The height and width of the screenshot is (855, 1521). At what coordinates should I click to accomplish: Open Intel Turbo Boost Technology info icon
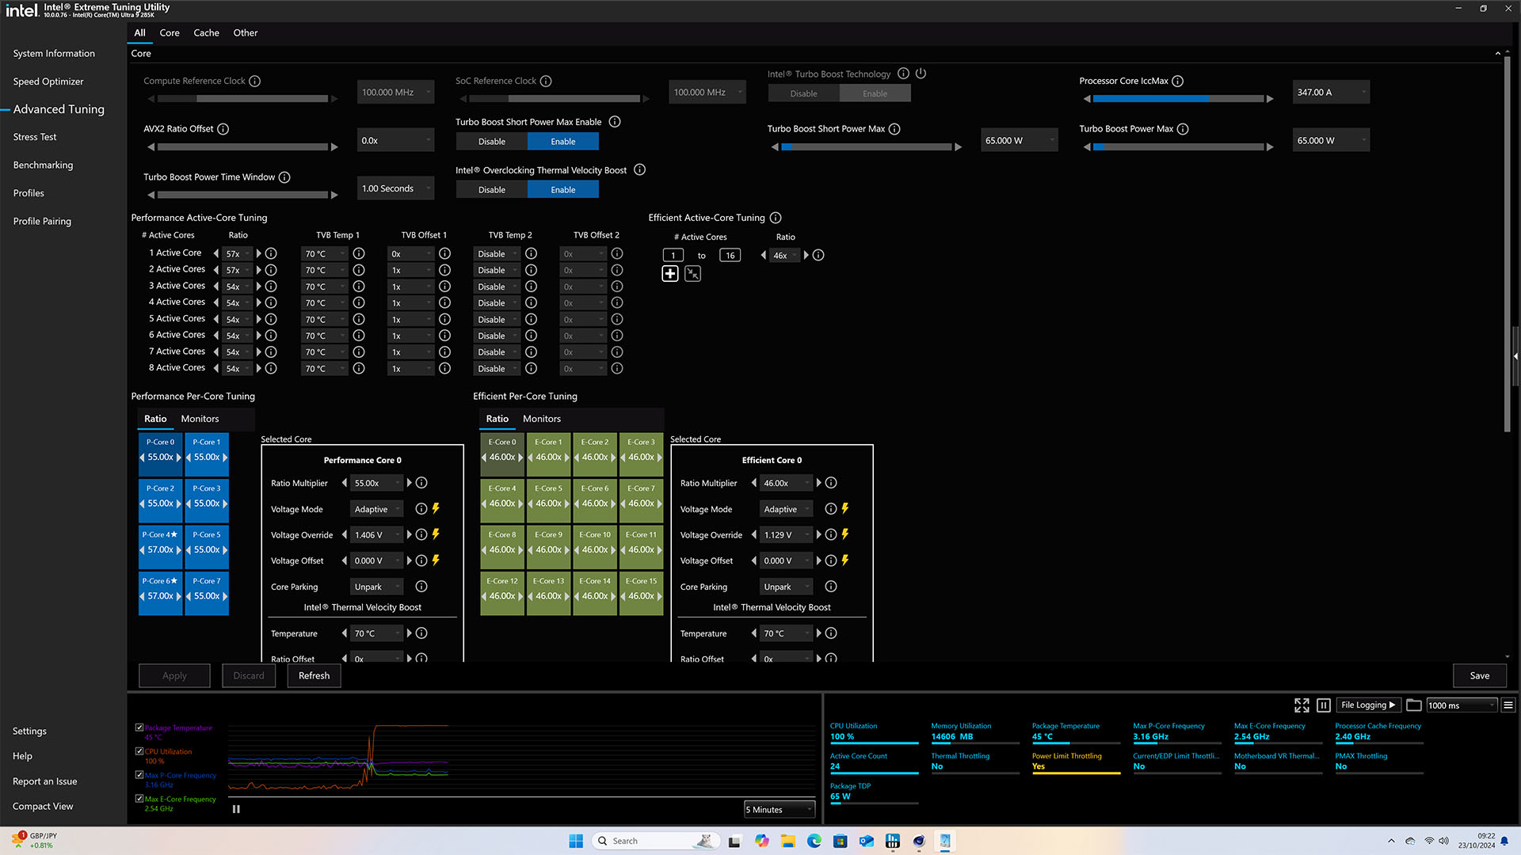pos(903,74)
